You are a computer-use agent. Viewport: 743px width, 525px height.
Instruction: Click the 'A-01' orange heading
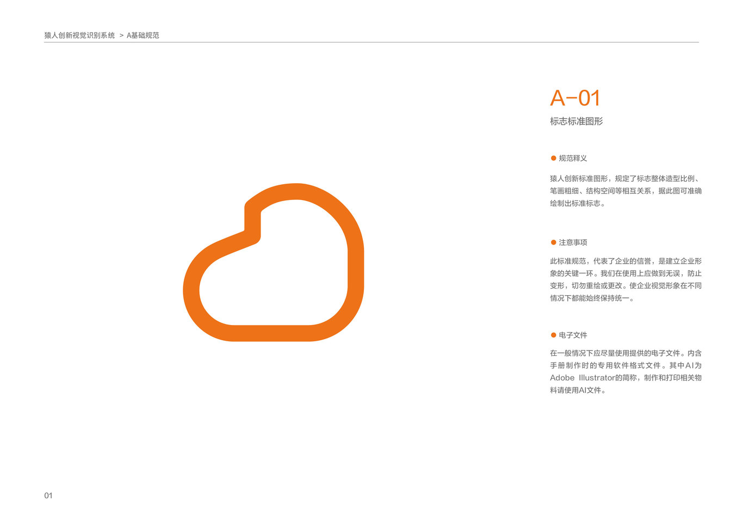[x=575, y=98]
